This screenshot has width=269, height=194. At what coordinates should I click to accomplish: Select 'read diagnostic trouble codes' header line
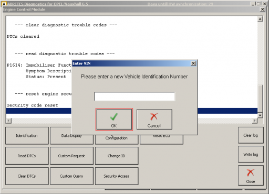(65, 53)
